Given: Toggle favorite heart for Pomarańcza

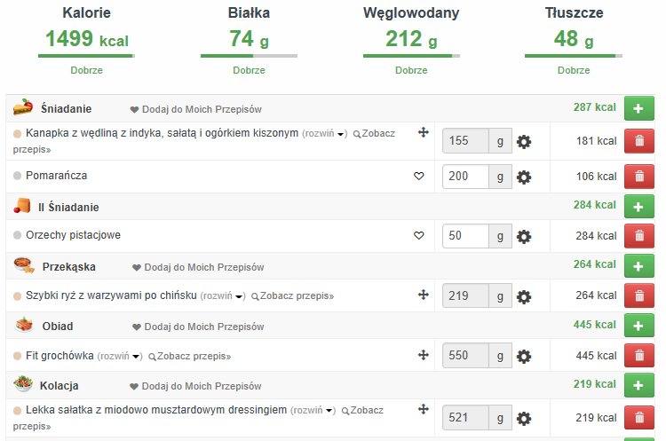Looking at the screenshot, I should click(x=419, y=177).
